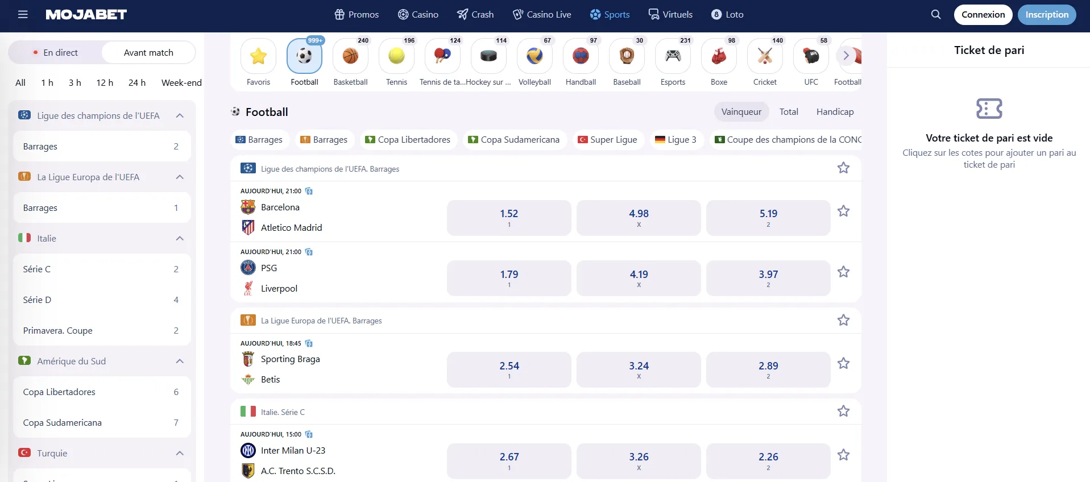
Task: Click the Inscription button
Action: pyautogui.click(x=1047, y=14)
